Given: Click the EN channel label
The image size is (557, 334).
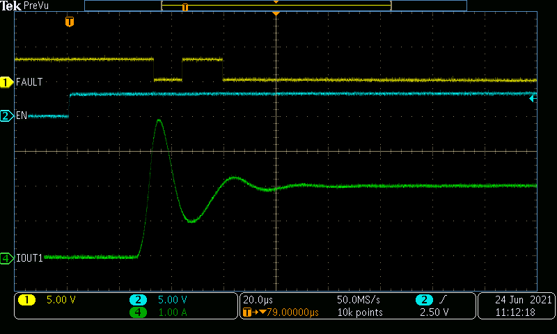Looking at the screenshot, I should 22,116.
